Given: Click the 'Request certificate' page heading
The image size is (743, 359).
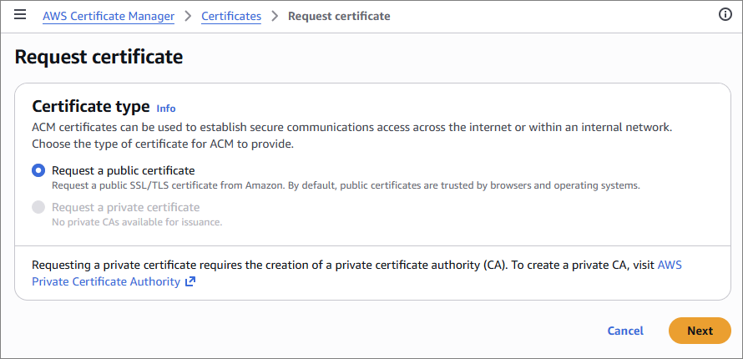Looking at the screenshot, I should tap(99, 57).
